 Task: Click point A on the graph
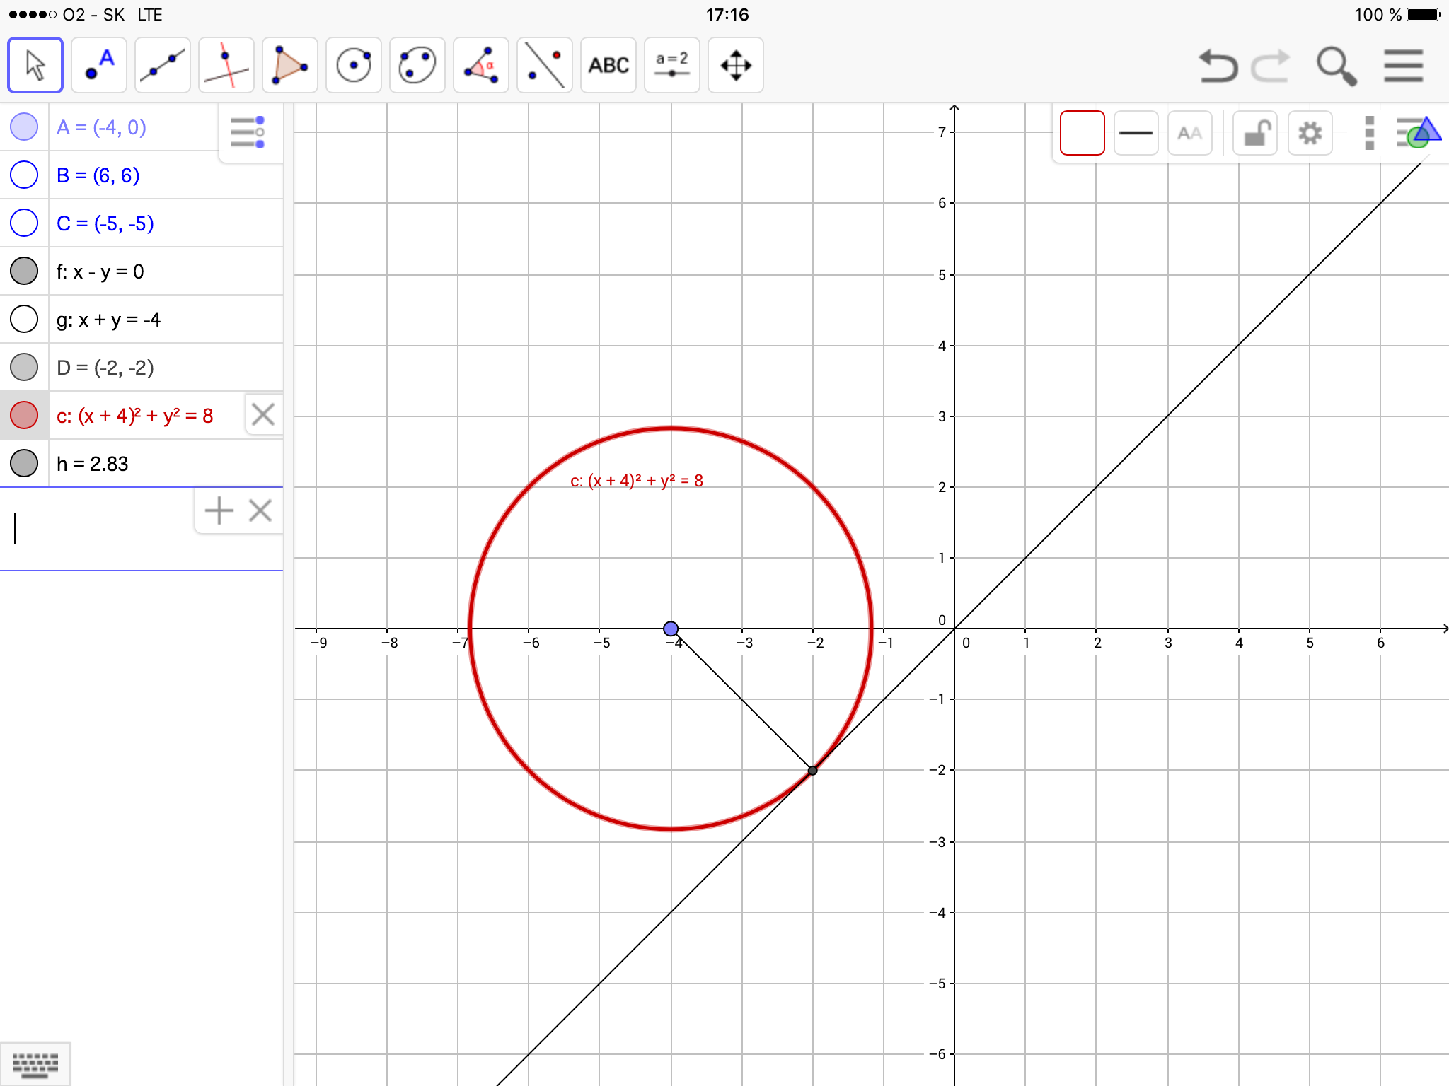click(671, 629)
